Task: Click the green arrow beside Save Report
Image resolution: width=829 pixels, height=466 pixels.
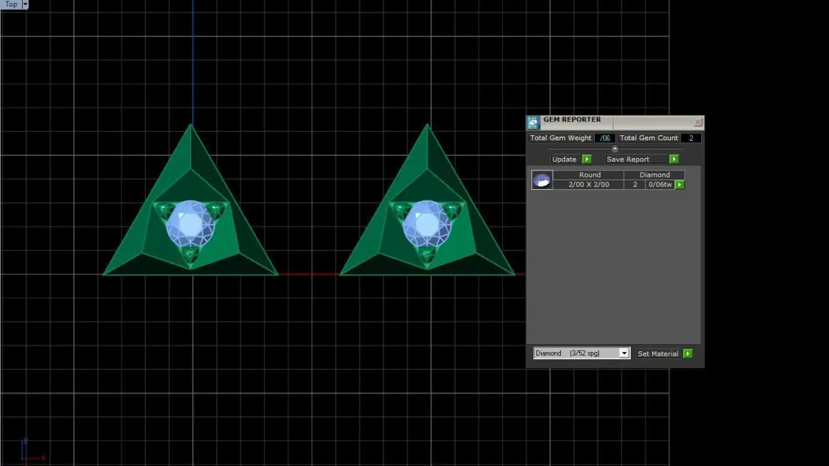Action: pyautogui.click(x=674, y=159)
